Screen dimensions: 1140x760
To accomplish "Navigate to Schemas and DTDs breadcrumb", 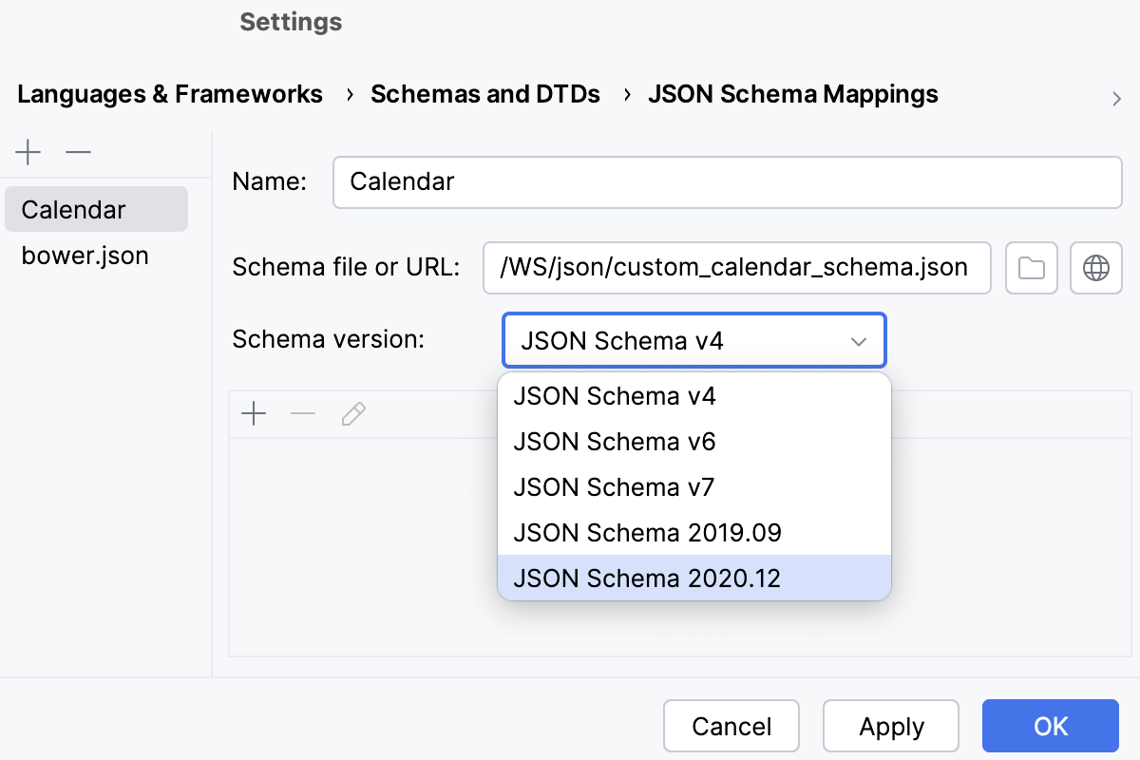I will click(485, 94).
